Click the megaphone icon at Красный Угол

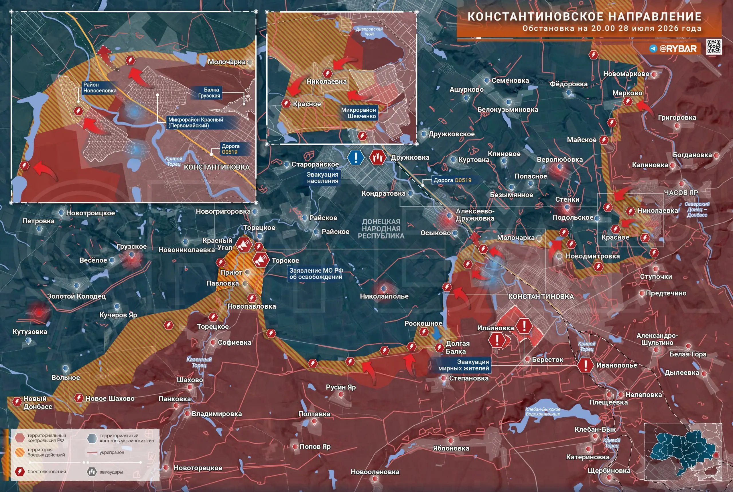tap(244, 245)
